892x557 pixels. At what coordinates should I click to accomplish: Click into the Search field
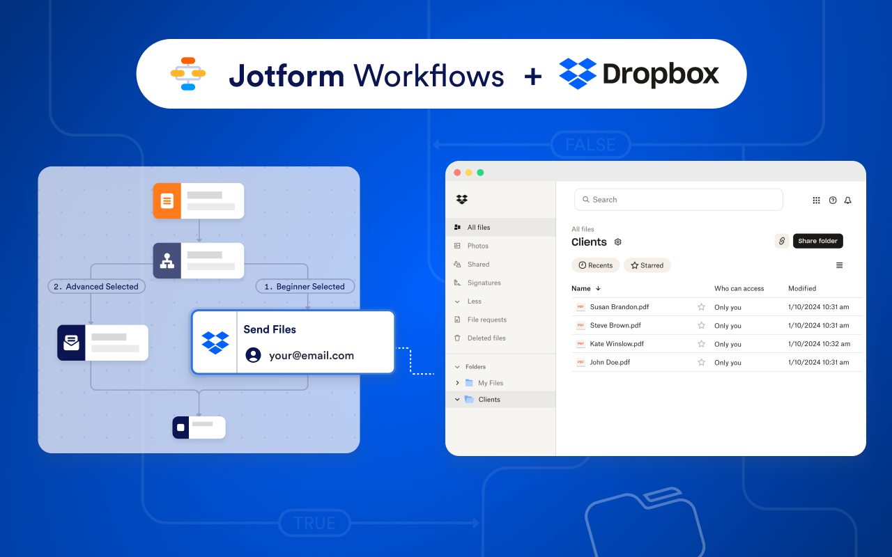[679, 199]
